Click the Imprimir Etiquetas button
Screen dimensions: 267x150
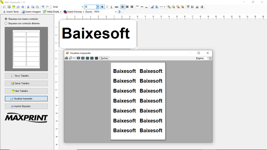(x=26, y=106)
